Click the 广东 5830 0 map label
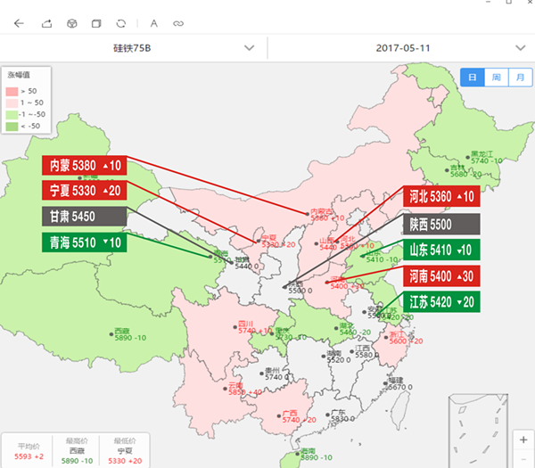 [342, 415]
